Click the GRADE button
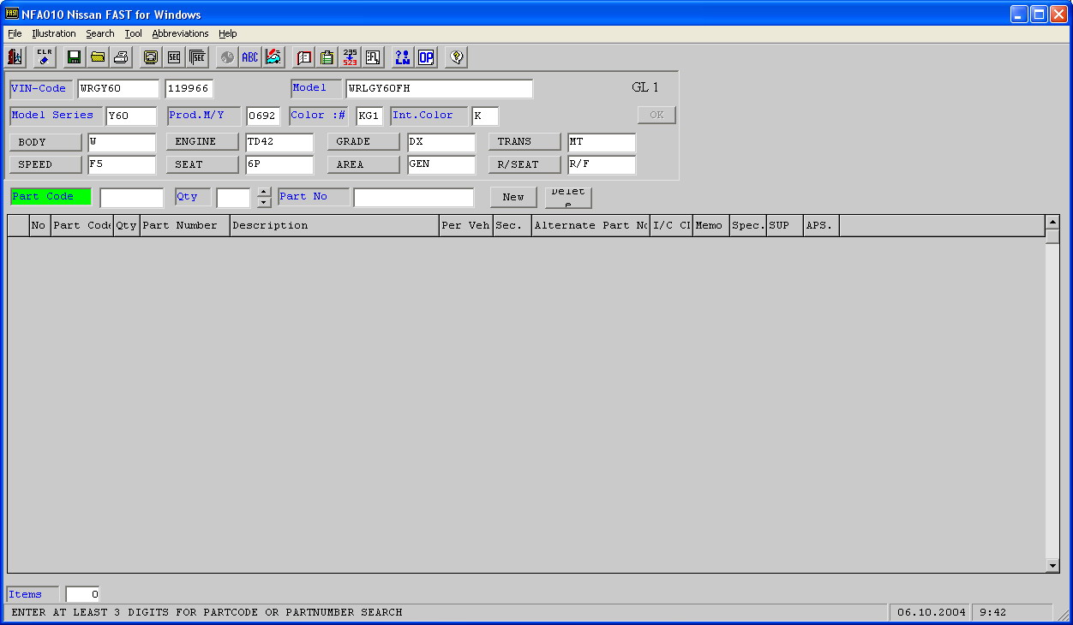 pyautogui.click(x=363, y=142)
